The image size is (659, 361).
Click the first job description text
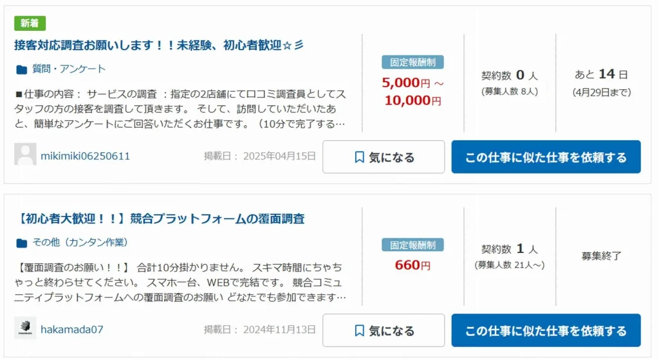click(180, 109)
